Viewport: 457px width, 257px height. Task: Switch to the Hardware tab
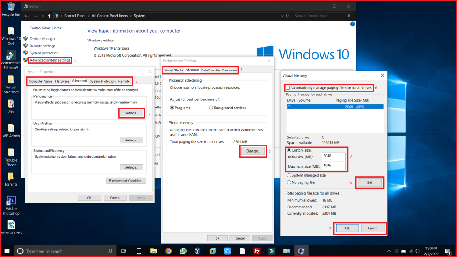tap(62, 81)
